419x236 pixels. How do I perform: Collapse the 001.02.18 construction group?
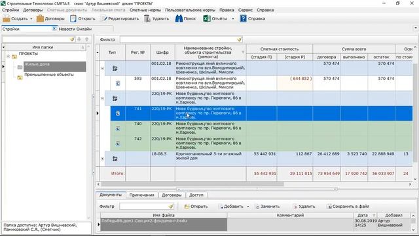[102, 68]
